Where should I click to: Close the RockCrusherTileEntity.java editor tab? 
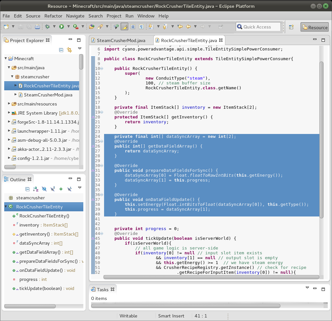pyautogui.click(x=221, y=40)
